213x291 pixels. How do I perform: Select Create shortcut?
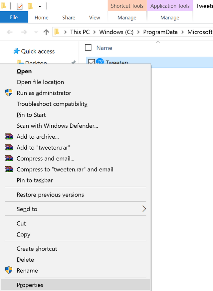[76, 249]
